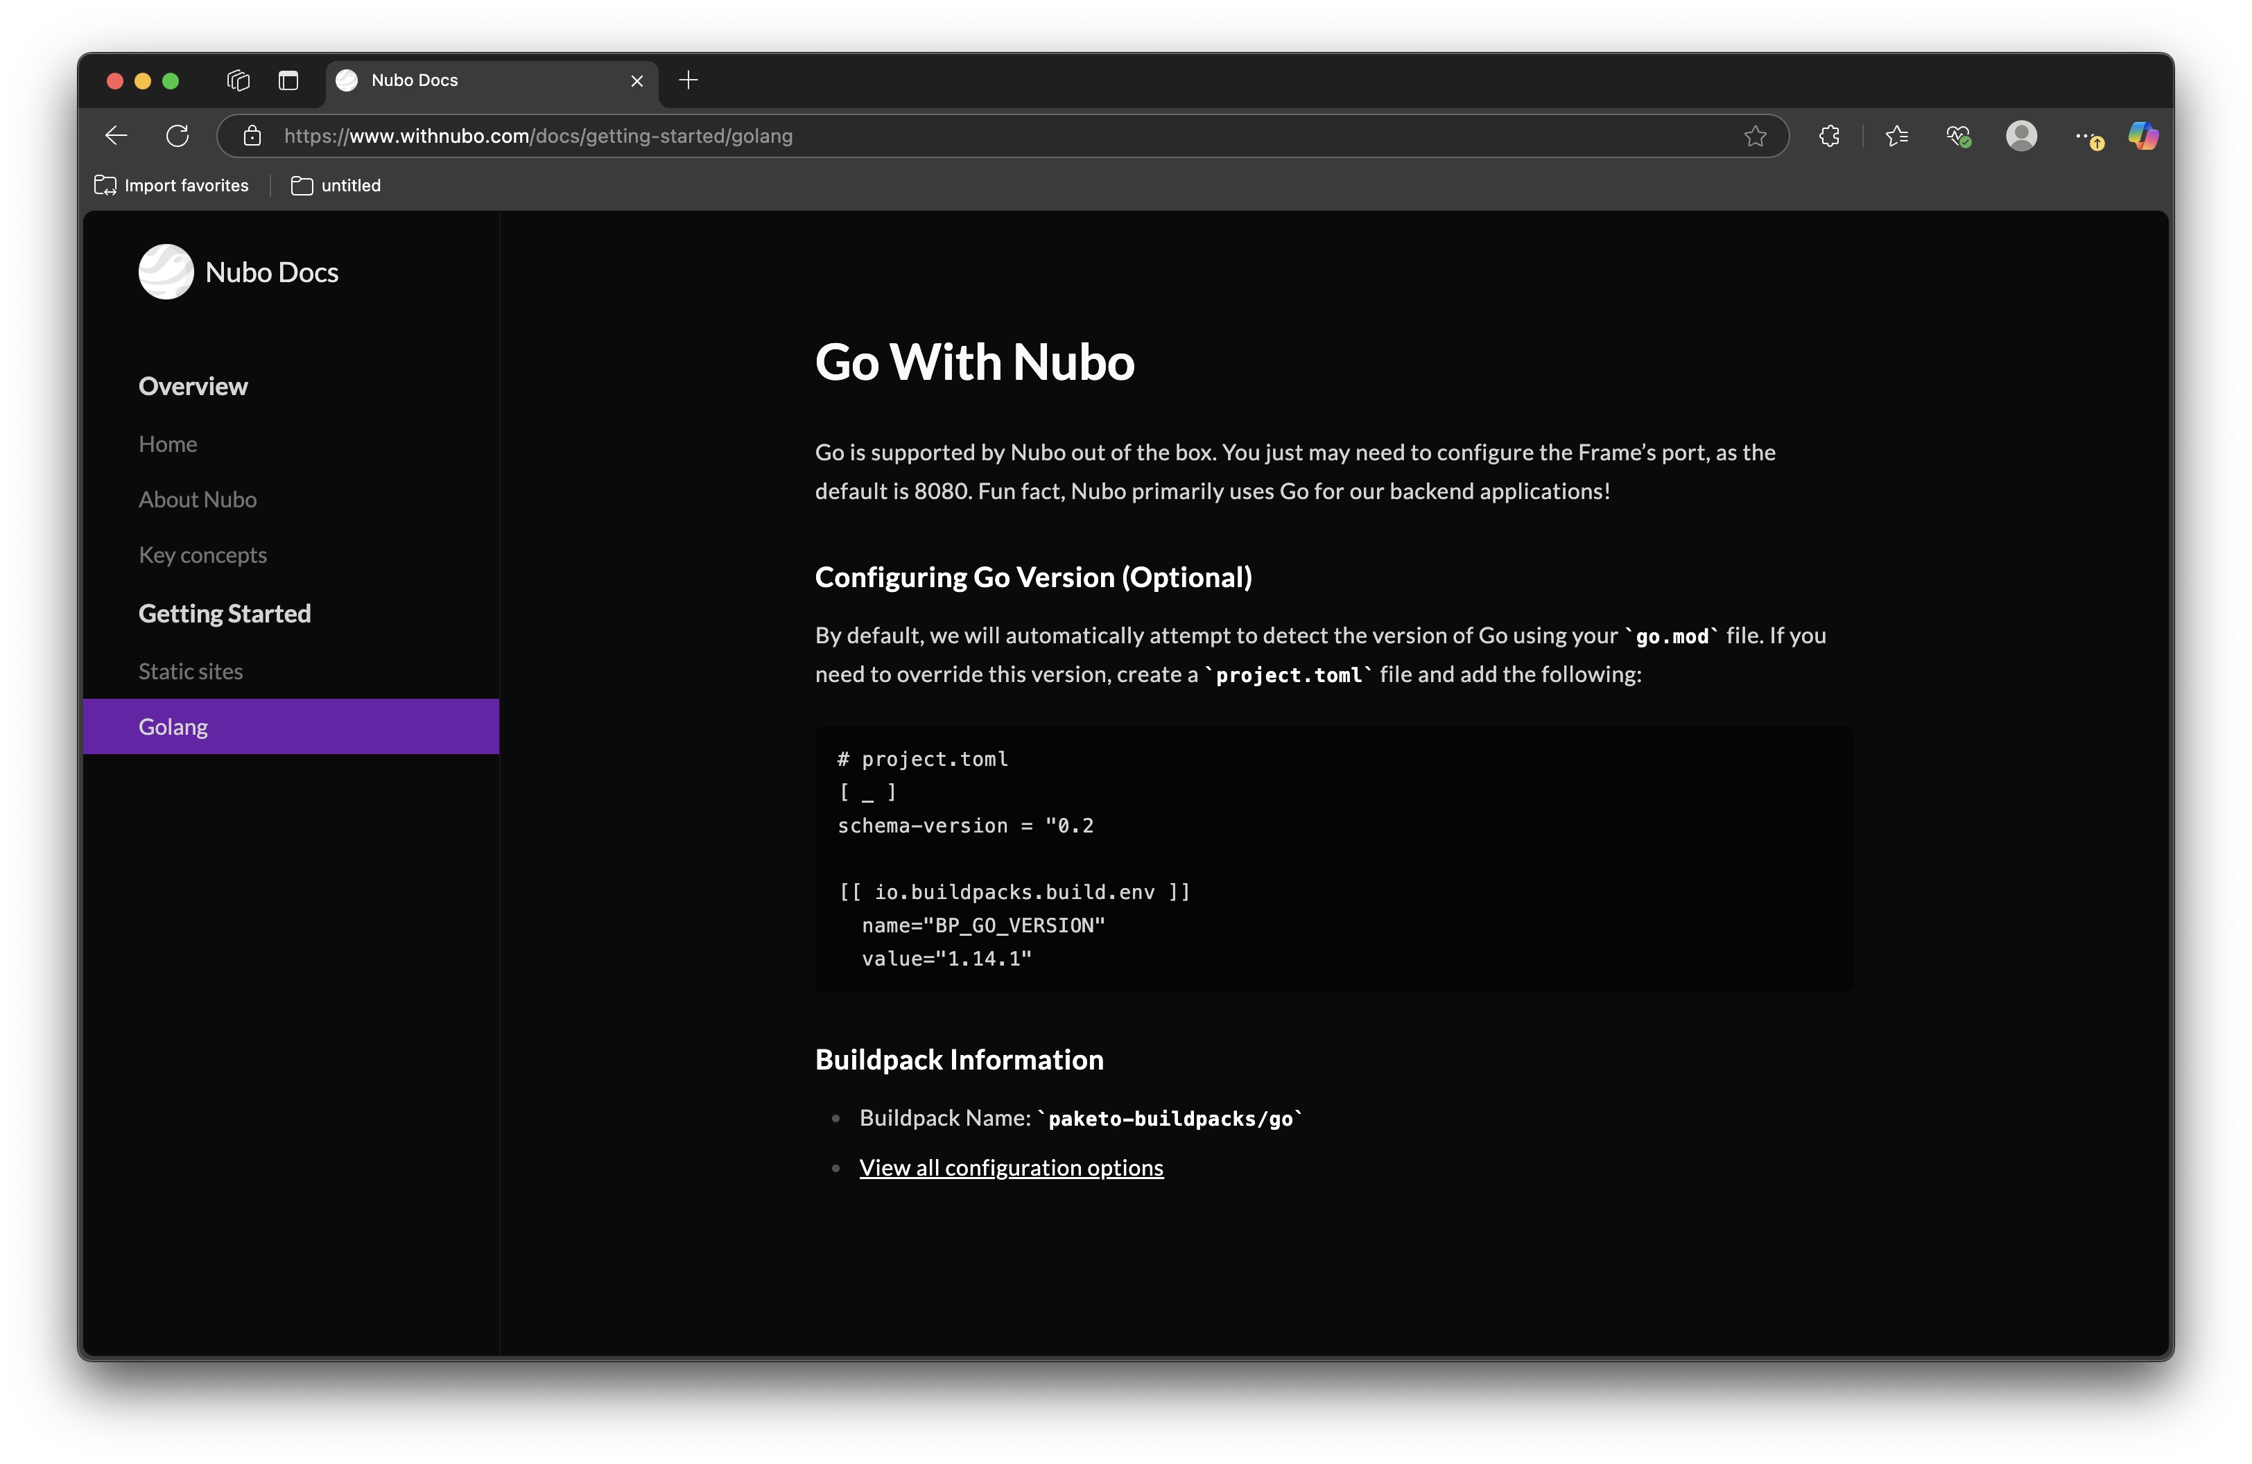The image size is (2252, 1464).
Task: Open Browser essentials heart icon
Action: click(1958, 136)
